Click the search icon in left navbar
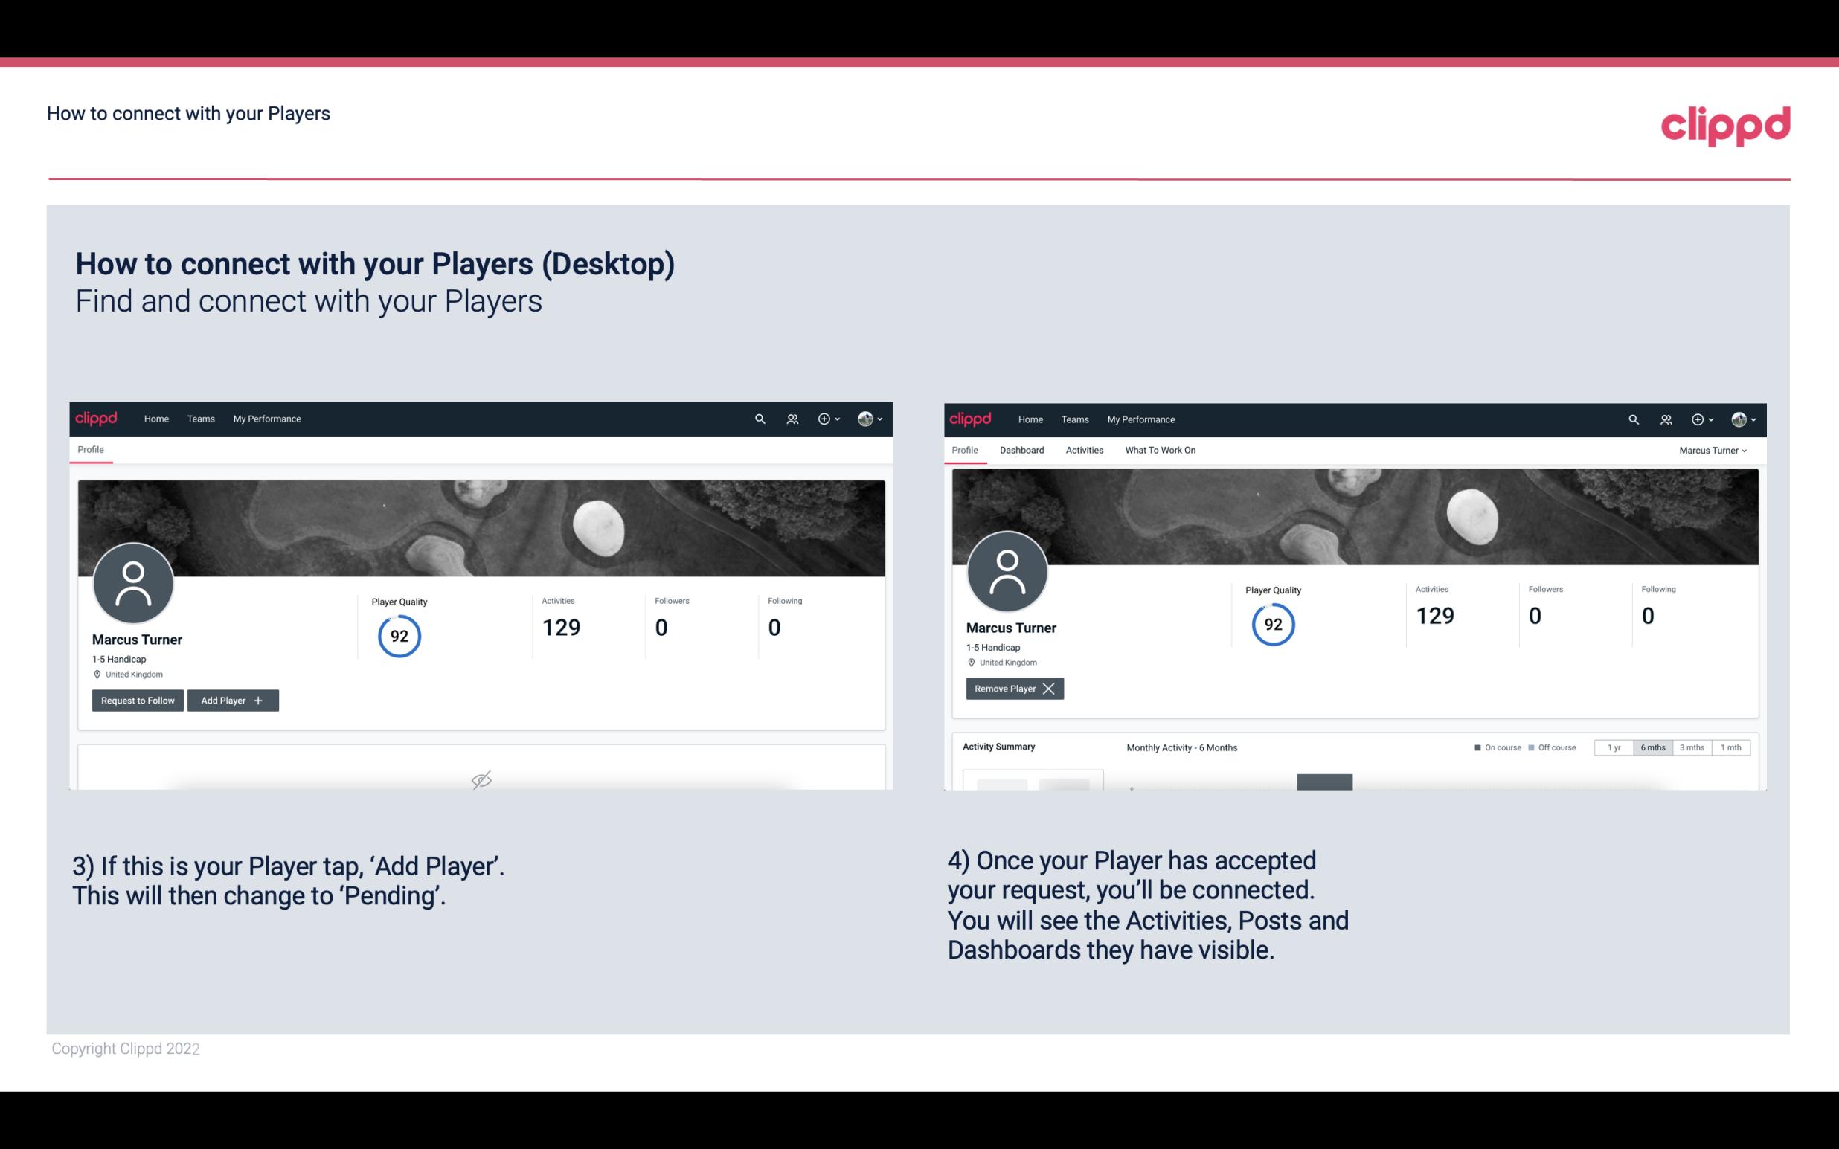This screenshot has height=1149, width=1839. coord(757,418)
